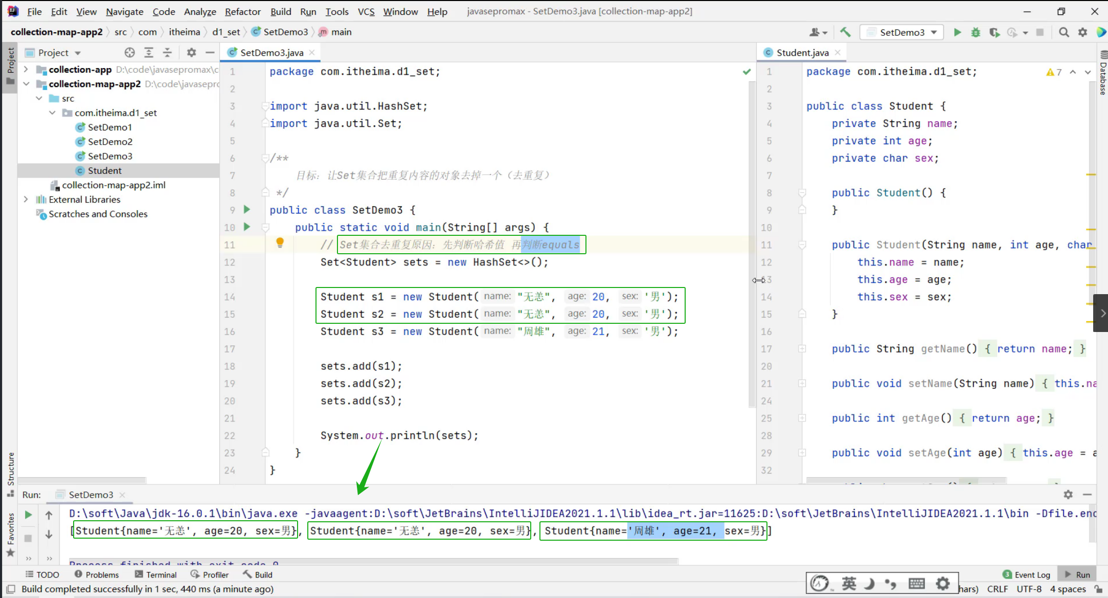The image size is (1108, 598).
Task: Select SetDemo2 class in project tree
Action: 109,142
